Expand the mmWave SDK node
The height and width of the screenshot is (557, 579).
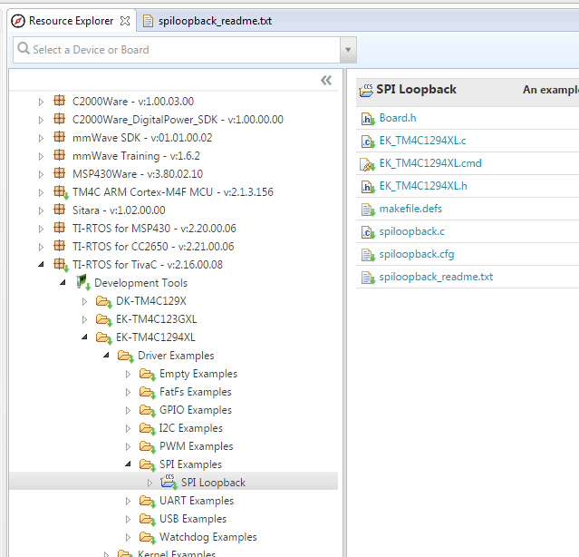point(41,138)
